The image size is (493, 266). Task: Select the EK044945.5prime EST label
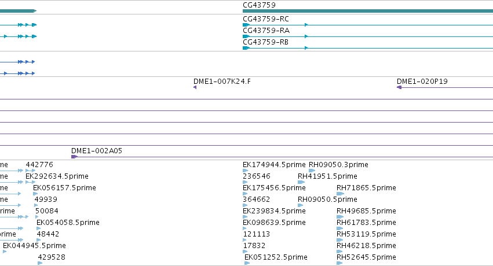pos(34,246)
